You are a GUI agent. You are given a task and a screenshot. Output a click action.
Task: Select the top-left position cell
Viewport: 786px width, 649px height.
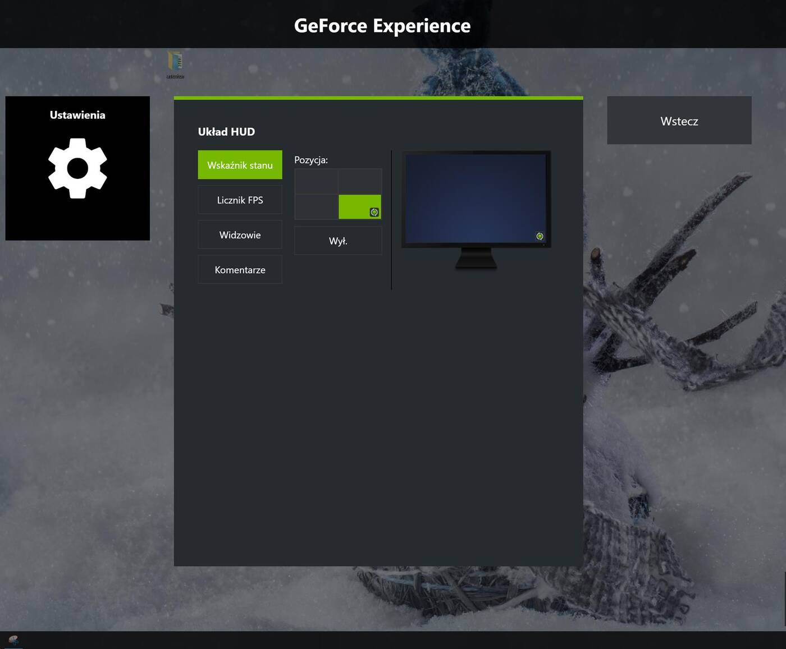pos(316,181)
